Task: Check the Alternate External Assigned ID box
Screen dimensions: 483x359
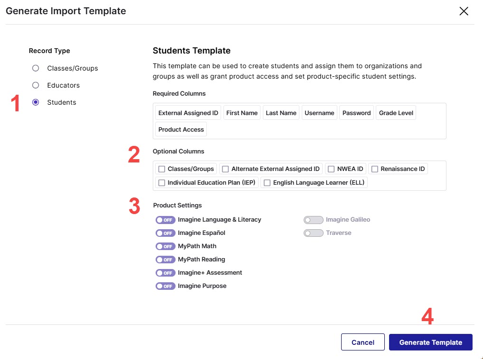Action: click(225, 169)
